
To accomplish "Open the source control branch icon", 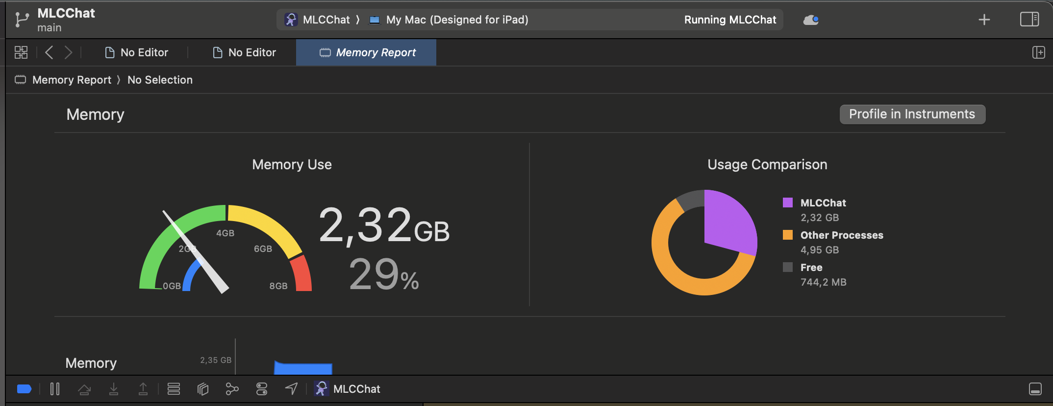I will 22,20.
